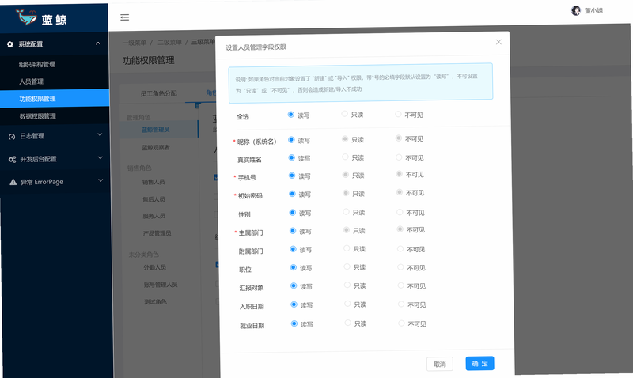Click the 确定 confirm button
Viewport: 633px width, 378px height.
point(479,364)
